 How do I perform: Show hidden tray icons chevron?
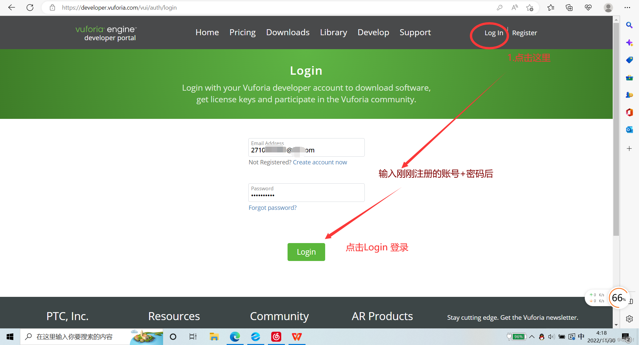[x=532, y=337]
